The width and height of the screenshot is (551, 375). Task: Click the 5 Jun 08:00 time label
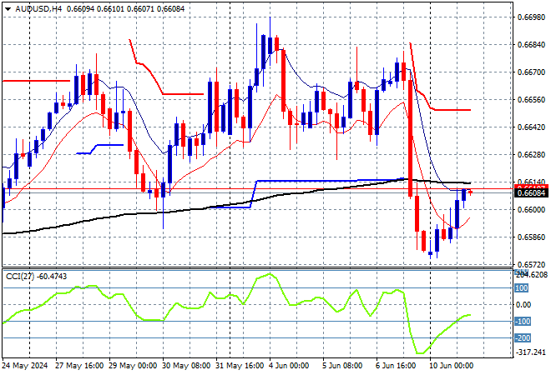point(342,366)
